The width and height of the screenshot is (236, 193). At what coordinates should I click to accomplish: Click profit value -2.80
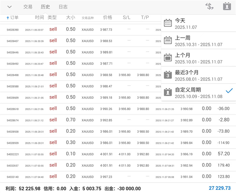point(224,120)
